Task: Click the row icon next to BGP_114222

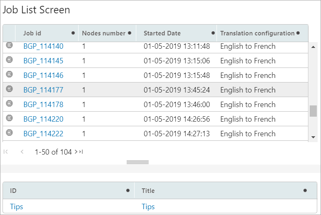Action: (9, 133)
